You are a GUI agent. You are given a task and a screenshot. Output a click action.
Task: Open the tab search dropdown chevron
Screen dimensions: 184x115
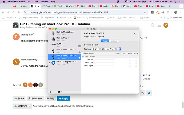181,6
